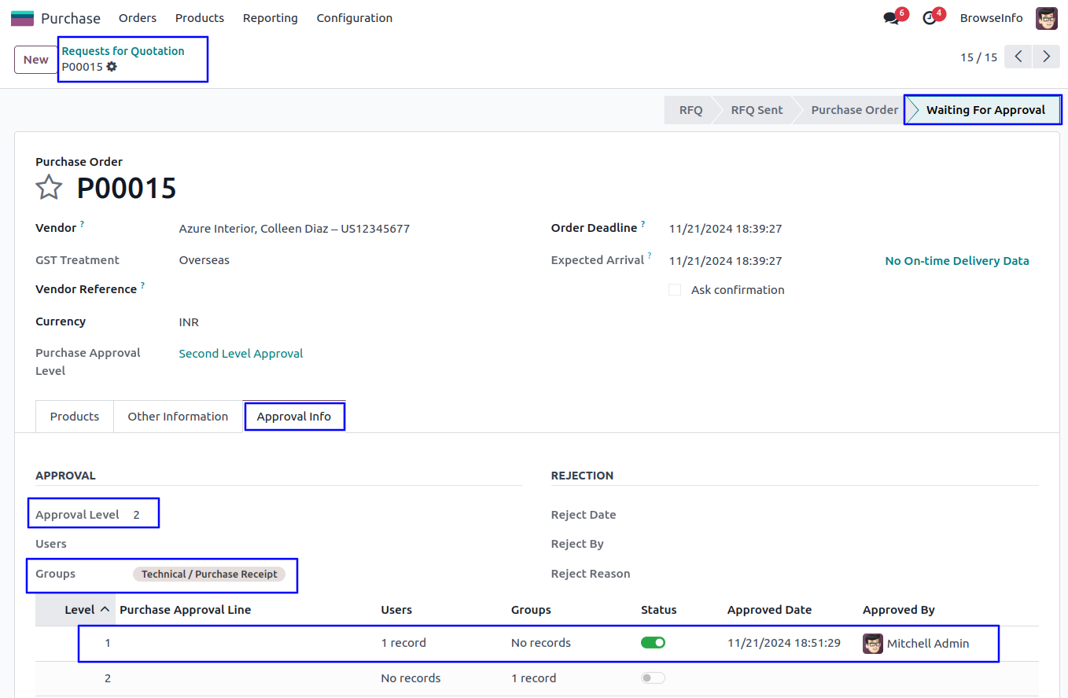The height and width of the screenshot is (698, 1068).
Task: Click the gear icon beside P00015
Action: (112, 67)
